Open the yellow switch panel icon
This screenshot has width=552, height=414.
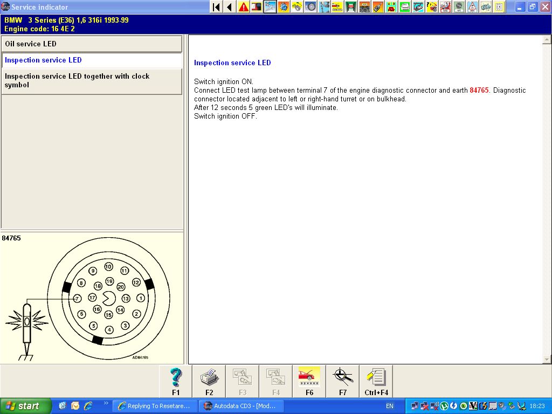tap(499, 6)
